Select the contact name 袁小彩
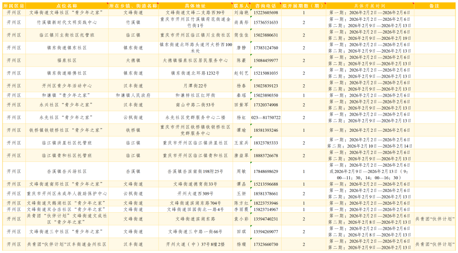The height and width of the screenshot is (253, 458). coord(241,219)
